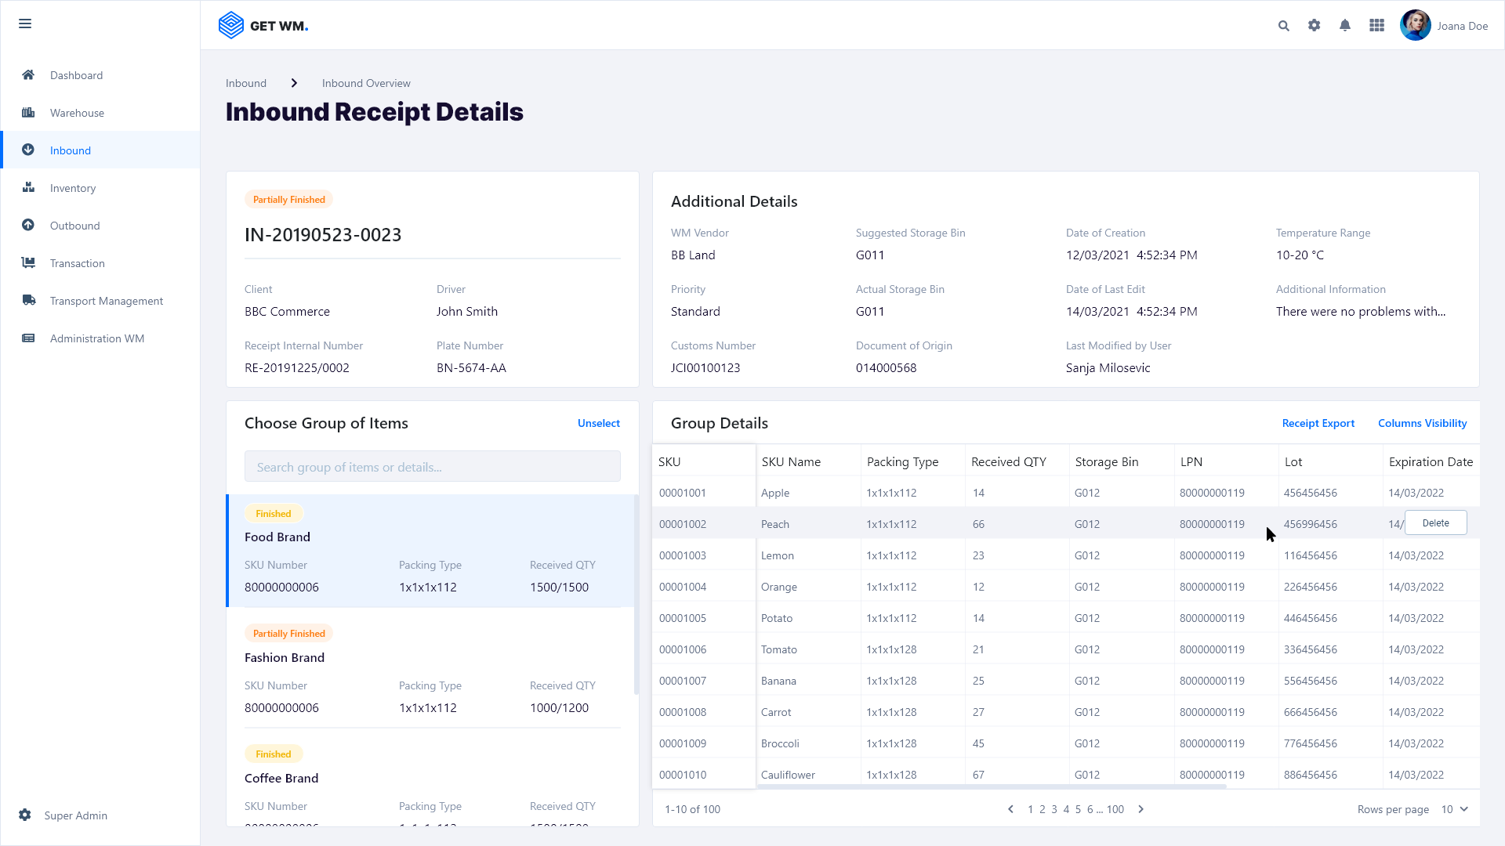Go to next page of table
The image size is (1505, 846).
click(x=1141, y=809)
